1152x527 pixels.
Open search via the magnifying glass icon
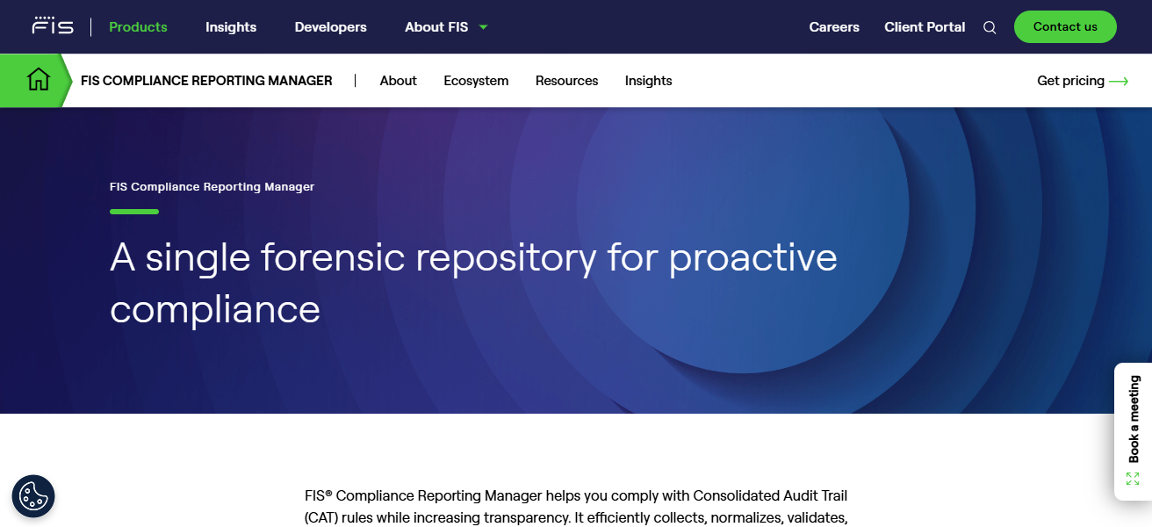[x=990, y=27]
